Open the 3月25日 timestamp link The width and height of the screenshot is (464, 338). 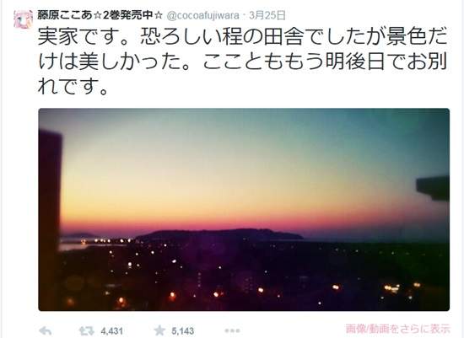267,15
